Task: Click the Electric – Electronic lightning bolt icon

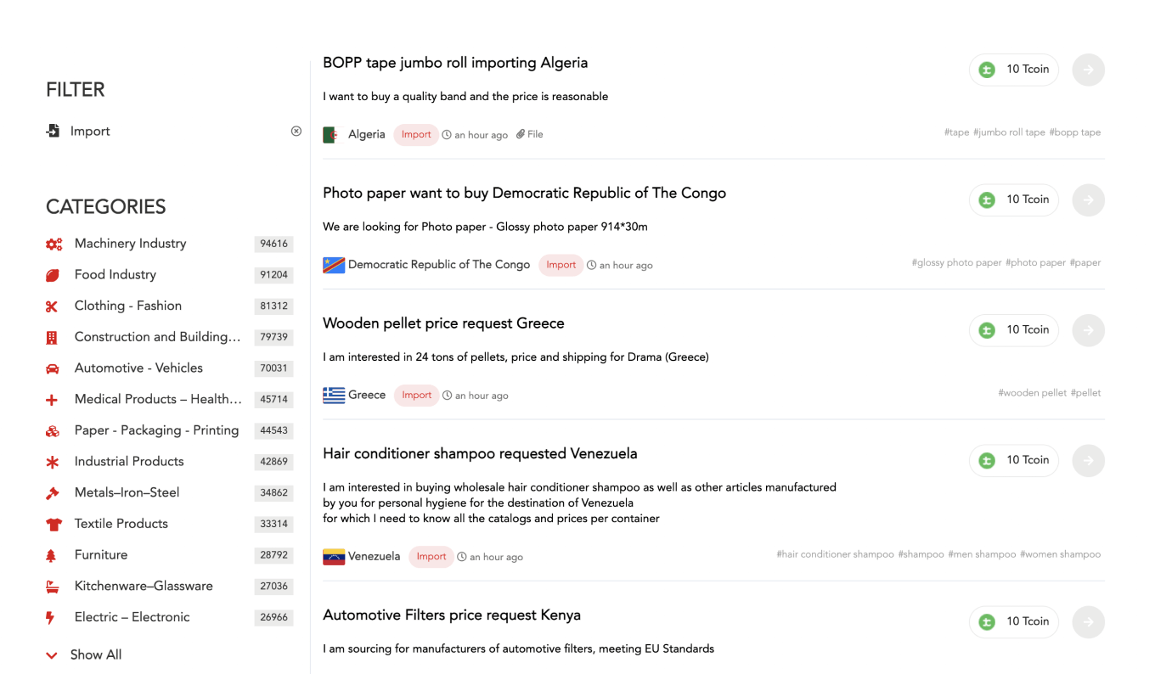Action: 50,618
